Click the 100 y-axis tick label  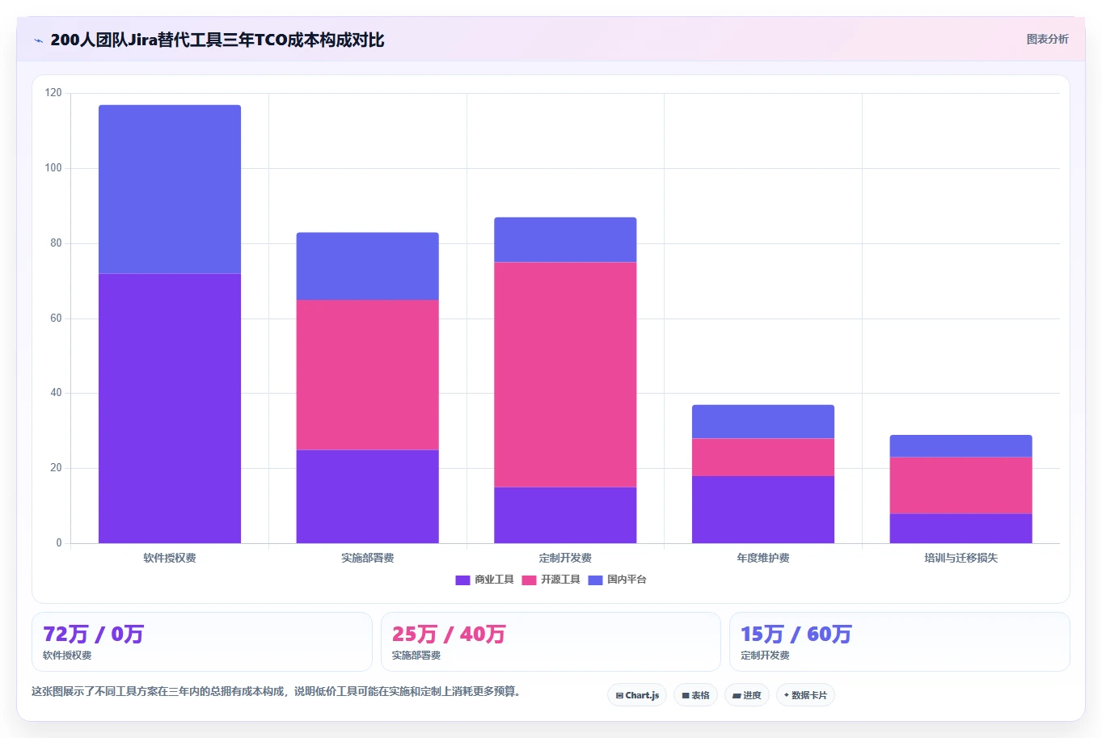(53, 168)
